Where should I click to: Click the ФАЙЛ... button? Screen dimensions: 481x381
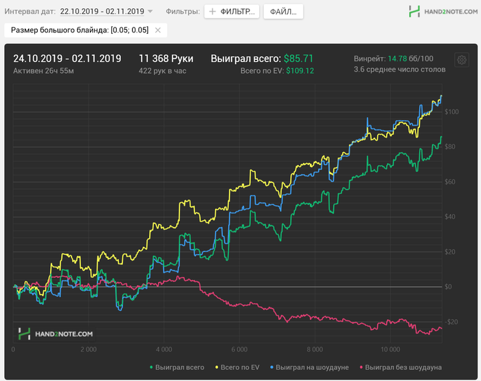283,12
